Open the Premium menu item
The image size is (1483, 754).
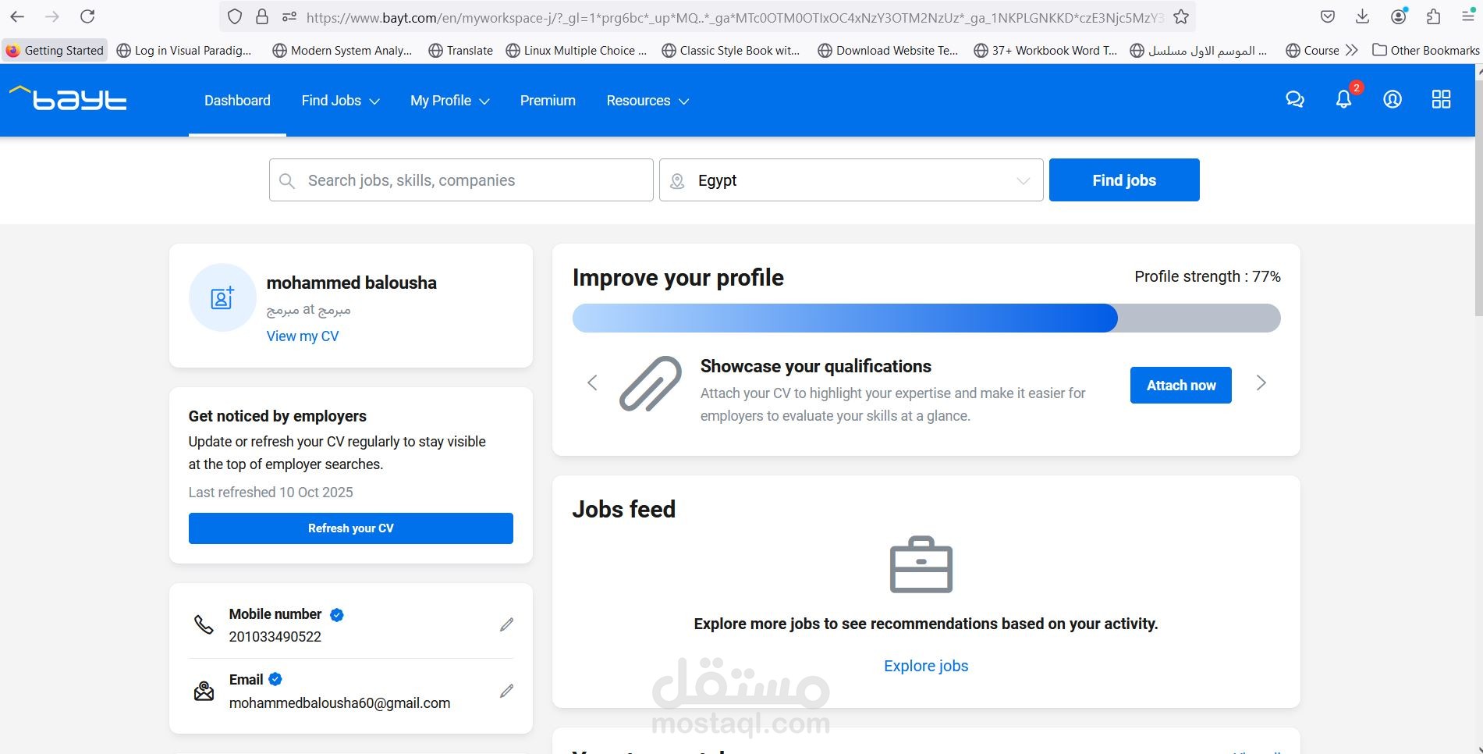(x=548, y=101)
